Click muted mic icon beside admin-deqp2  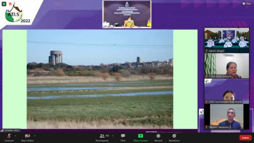pyautogui.click(x=207, y=51)
